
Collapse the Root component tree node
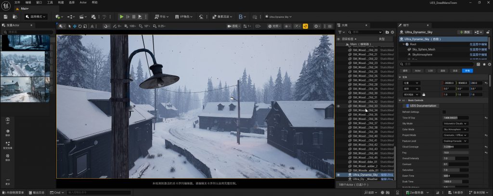tap(403, 44)
